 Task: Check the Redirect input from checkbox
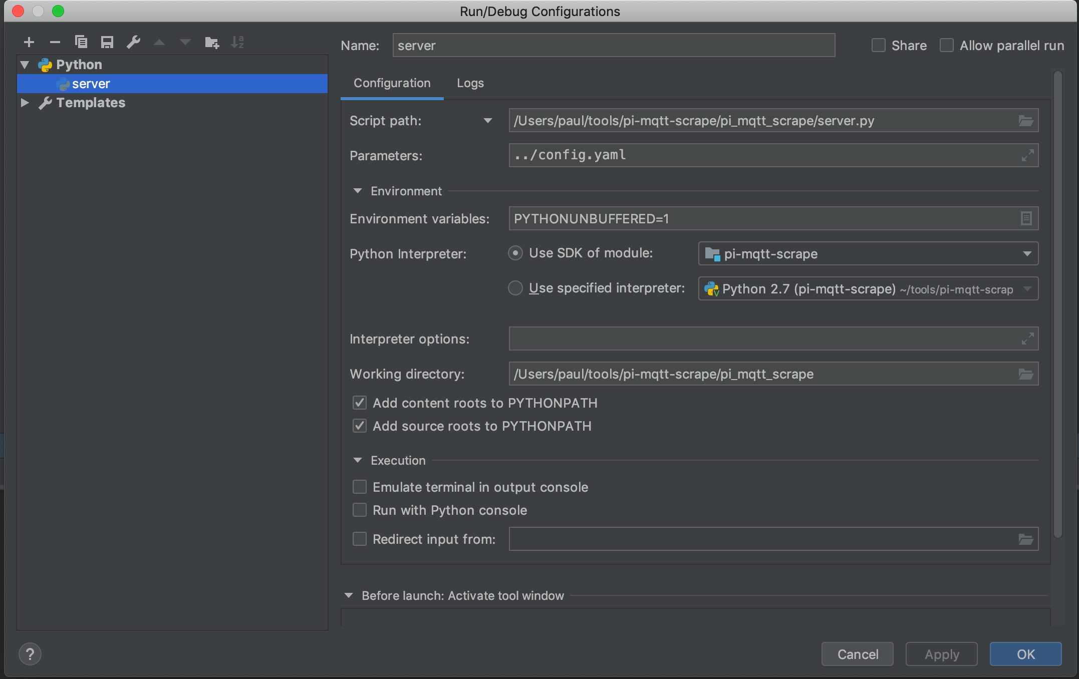tap(360, 539)
